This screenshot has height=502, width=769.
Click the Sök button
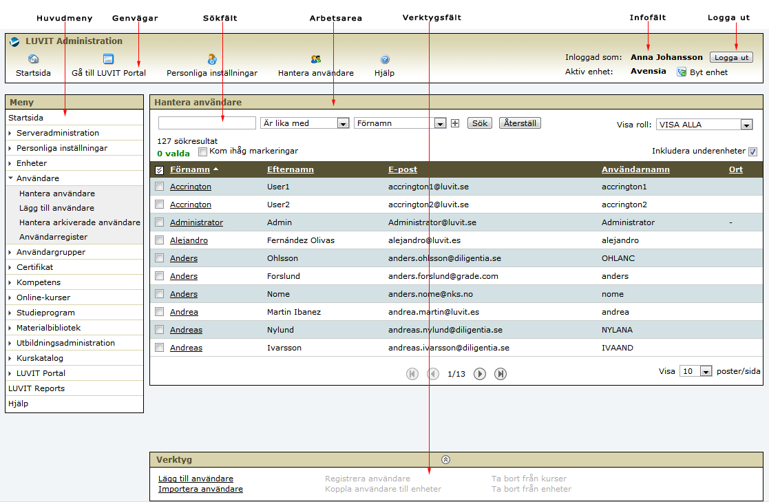point(480,123)
